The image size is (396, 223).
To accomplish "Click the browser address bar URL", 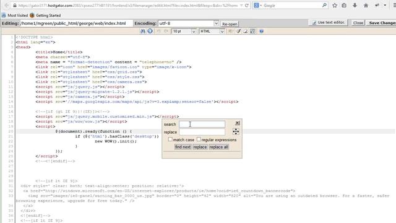I will click(128, 6).
